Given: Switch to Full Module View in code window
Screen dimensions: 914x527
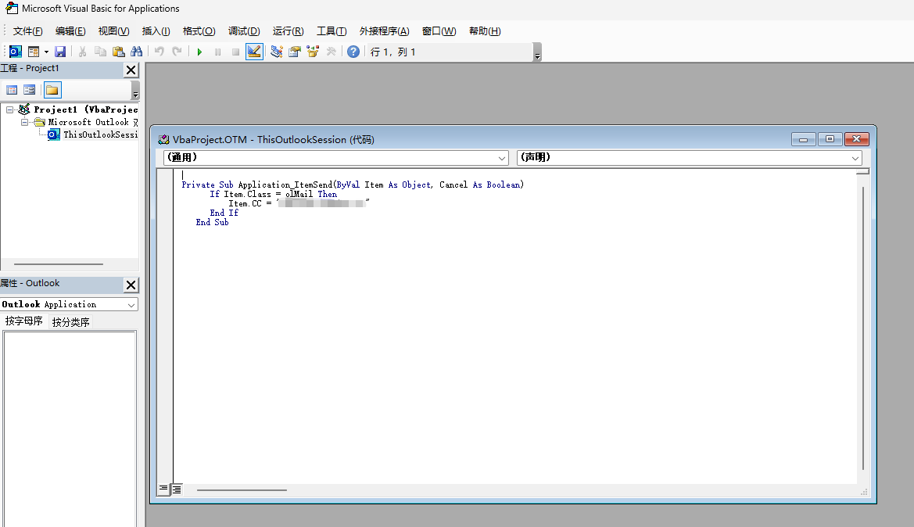Looking at the screenshot, I should coord(177,489).
